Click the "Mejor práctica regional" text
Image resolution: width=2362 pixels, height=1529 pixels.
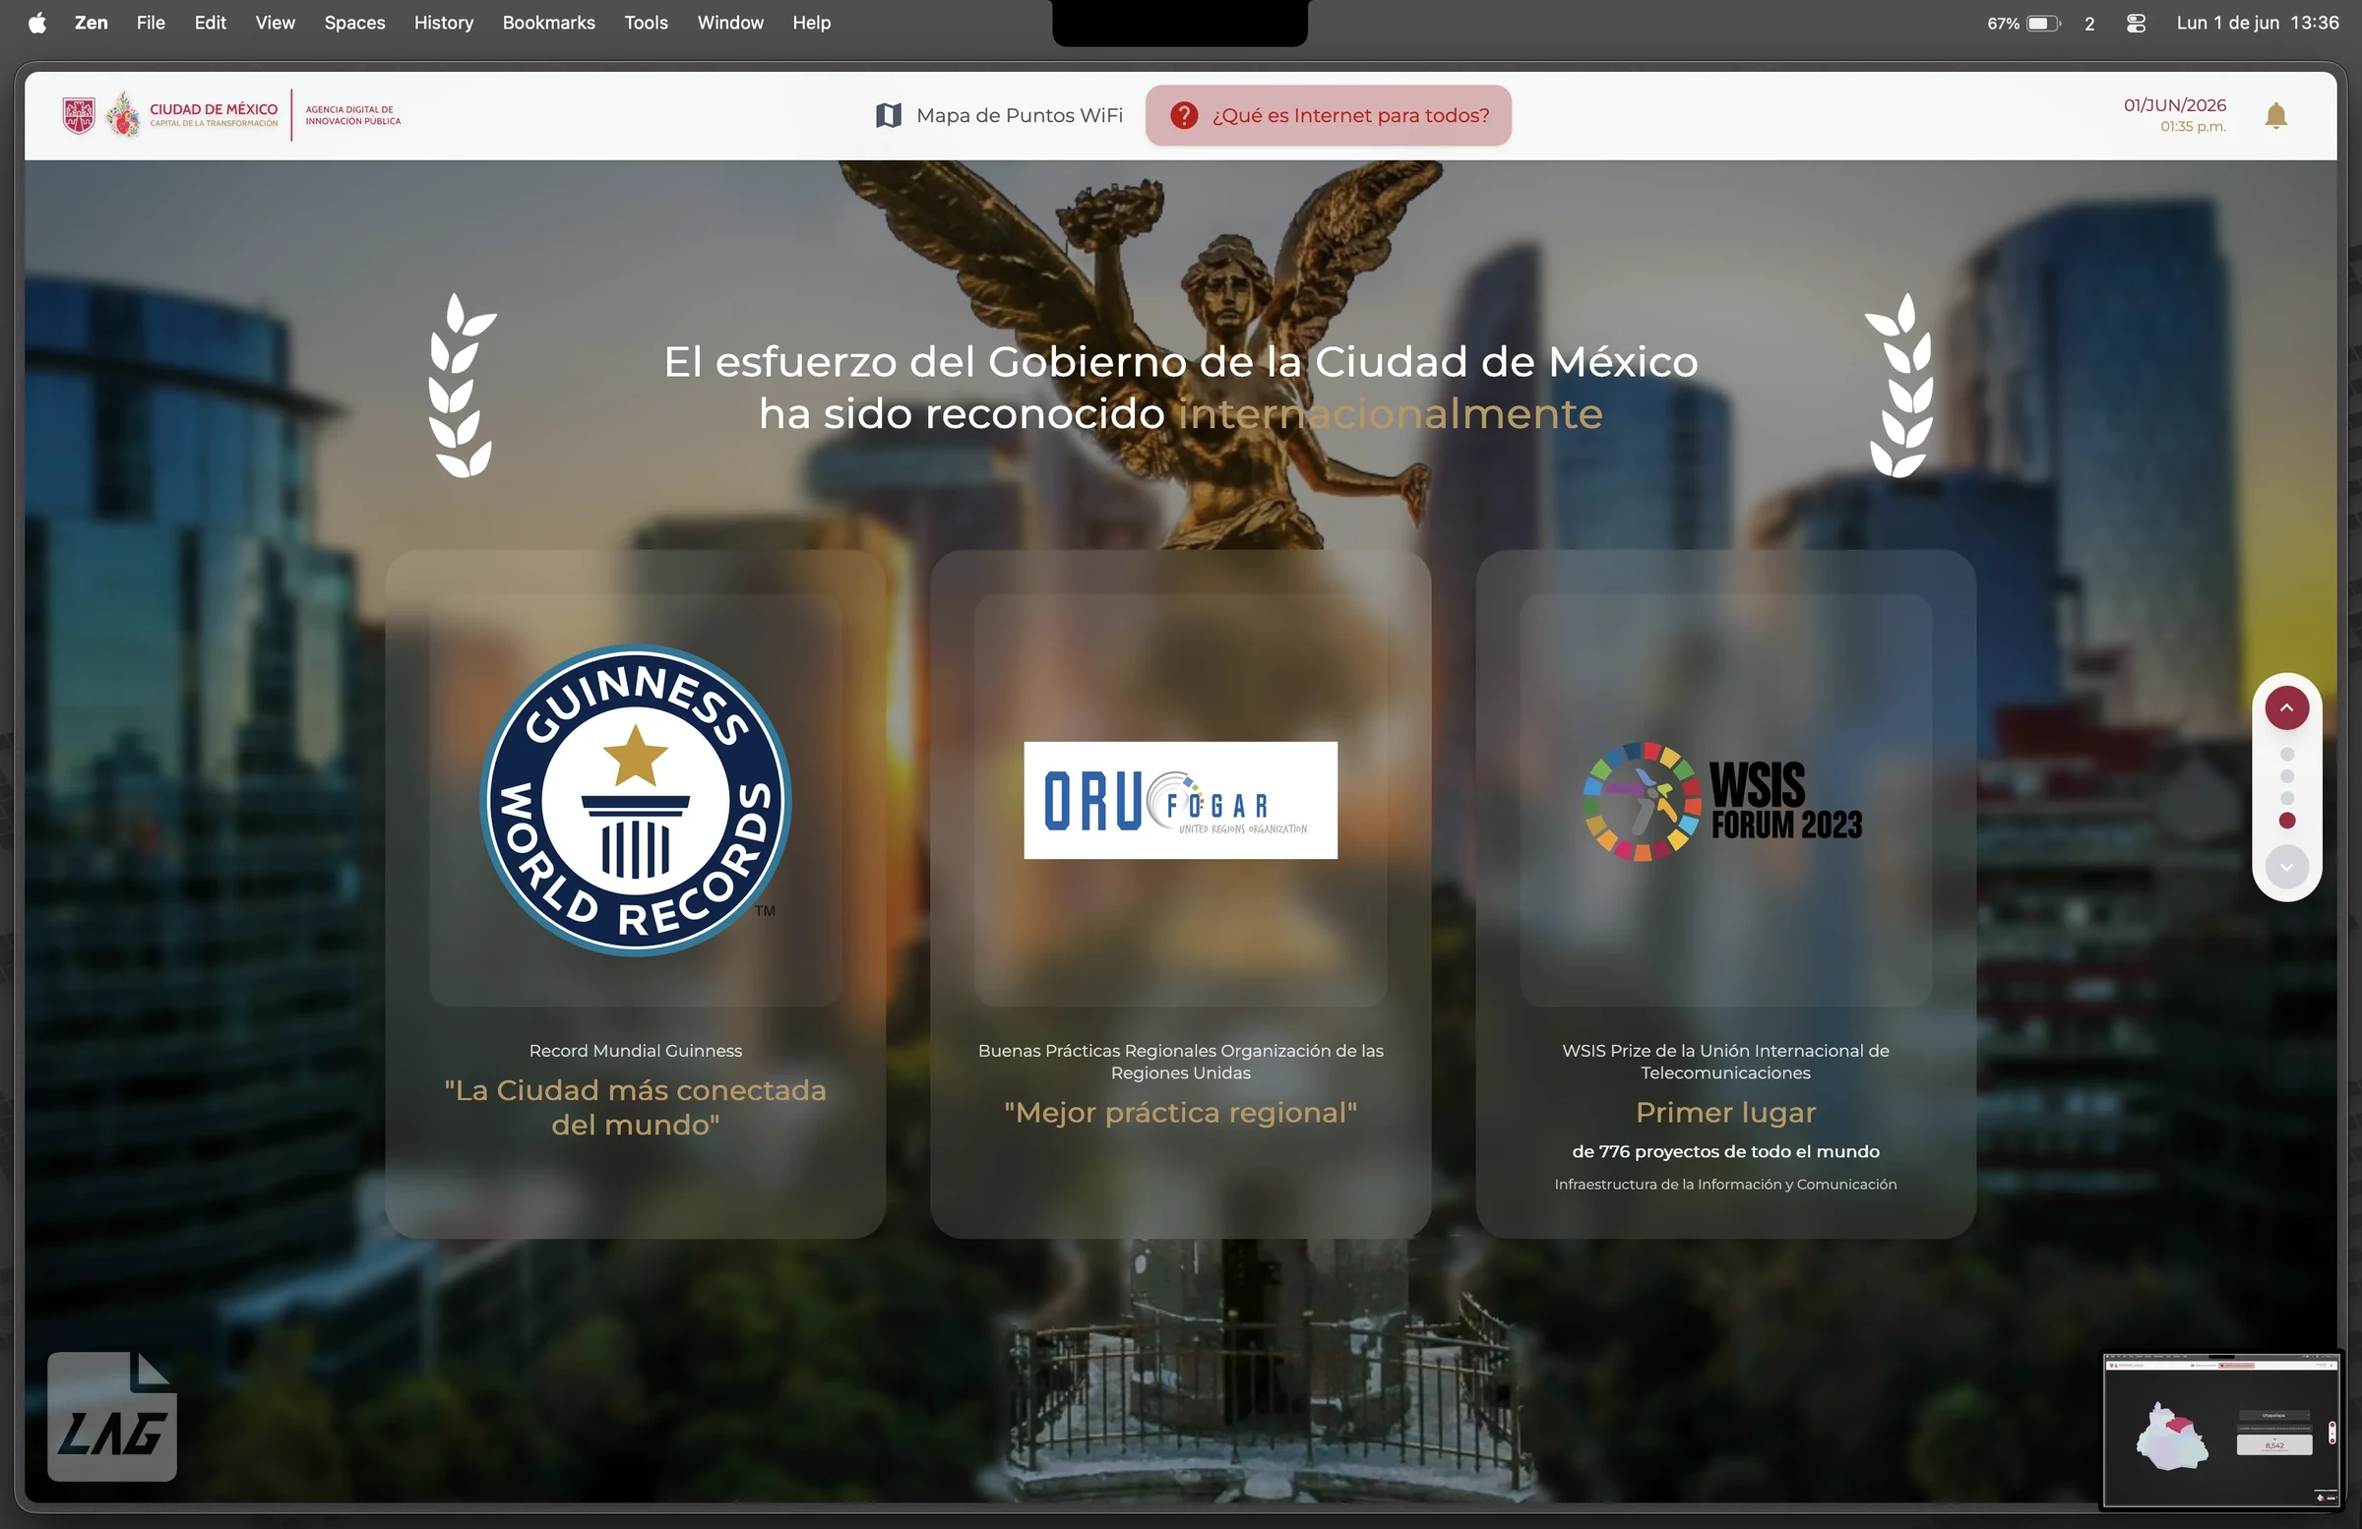1180,1112
